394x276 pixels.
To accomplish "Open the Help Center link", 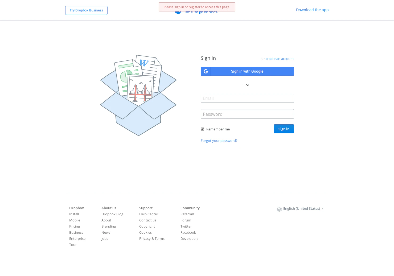I will point(149,214).
